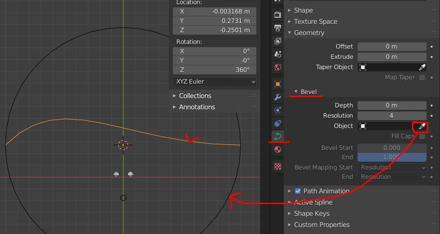The image size is (440, 234).
Task: Open the Curve object data tab
Action: coord(278,136)
